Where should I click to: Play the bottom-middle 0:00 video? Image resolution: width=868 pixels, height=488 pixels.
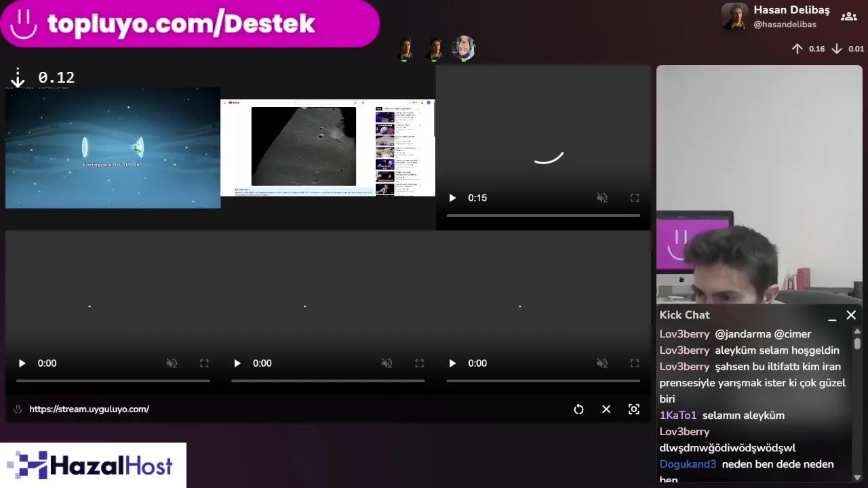[237, 363]
